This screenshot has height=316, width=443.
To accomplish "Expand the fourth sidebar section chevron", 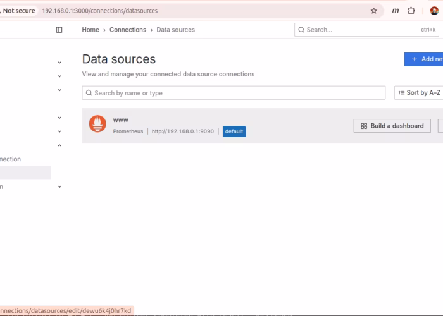I will tap(59, 118).
